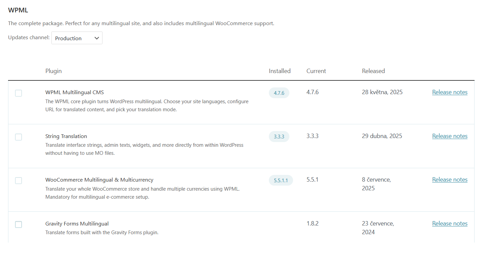Check the WPML Multilingual CMS checkbox
The width and height of the screenshot is (492, 262).
click(18, 93)
